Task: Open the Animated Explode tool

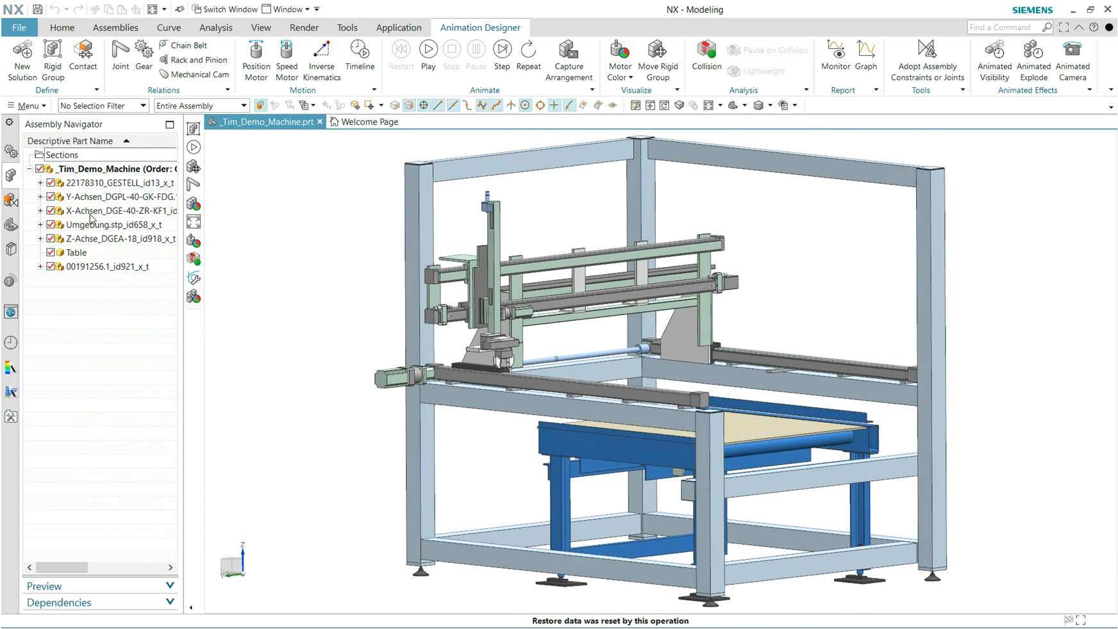Action: tap(1033, 58)
